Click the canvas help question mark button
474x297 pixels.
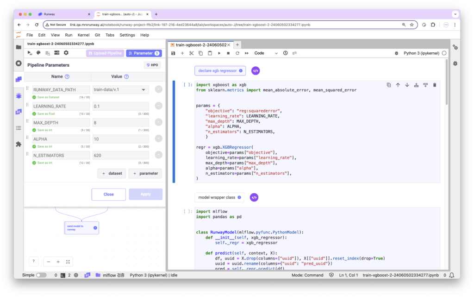click(33, 262)
